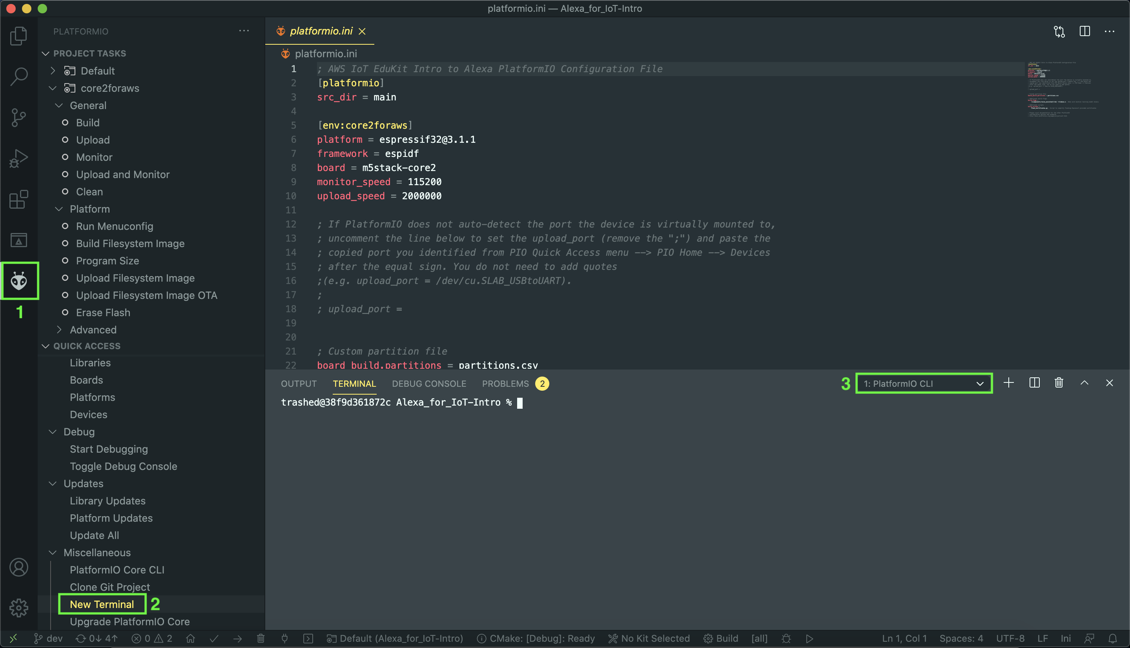Create a new terminal with plus icon
This screenshot has height=648, width=1130.
(1008, 383)
